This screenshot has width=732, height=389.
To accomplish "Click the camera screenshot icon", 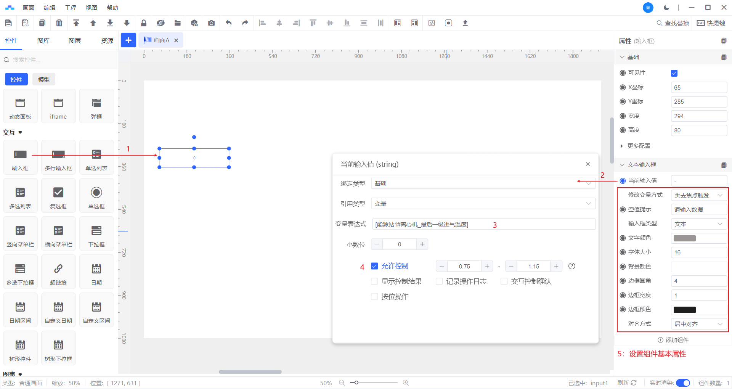I will 211,23.
